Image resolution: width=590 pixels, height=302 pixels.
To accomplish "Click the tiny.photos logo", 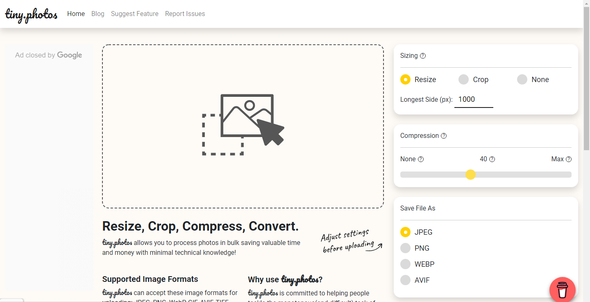I will 31,14.
